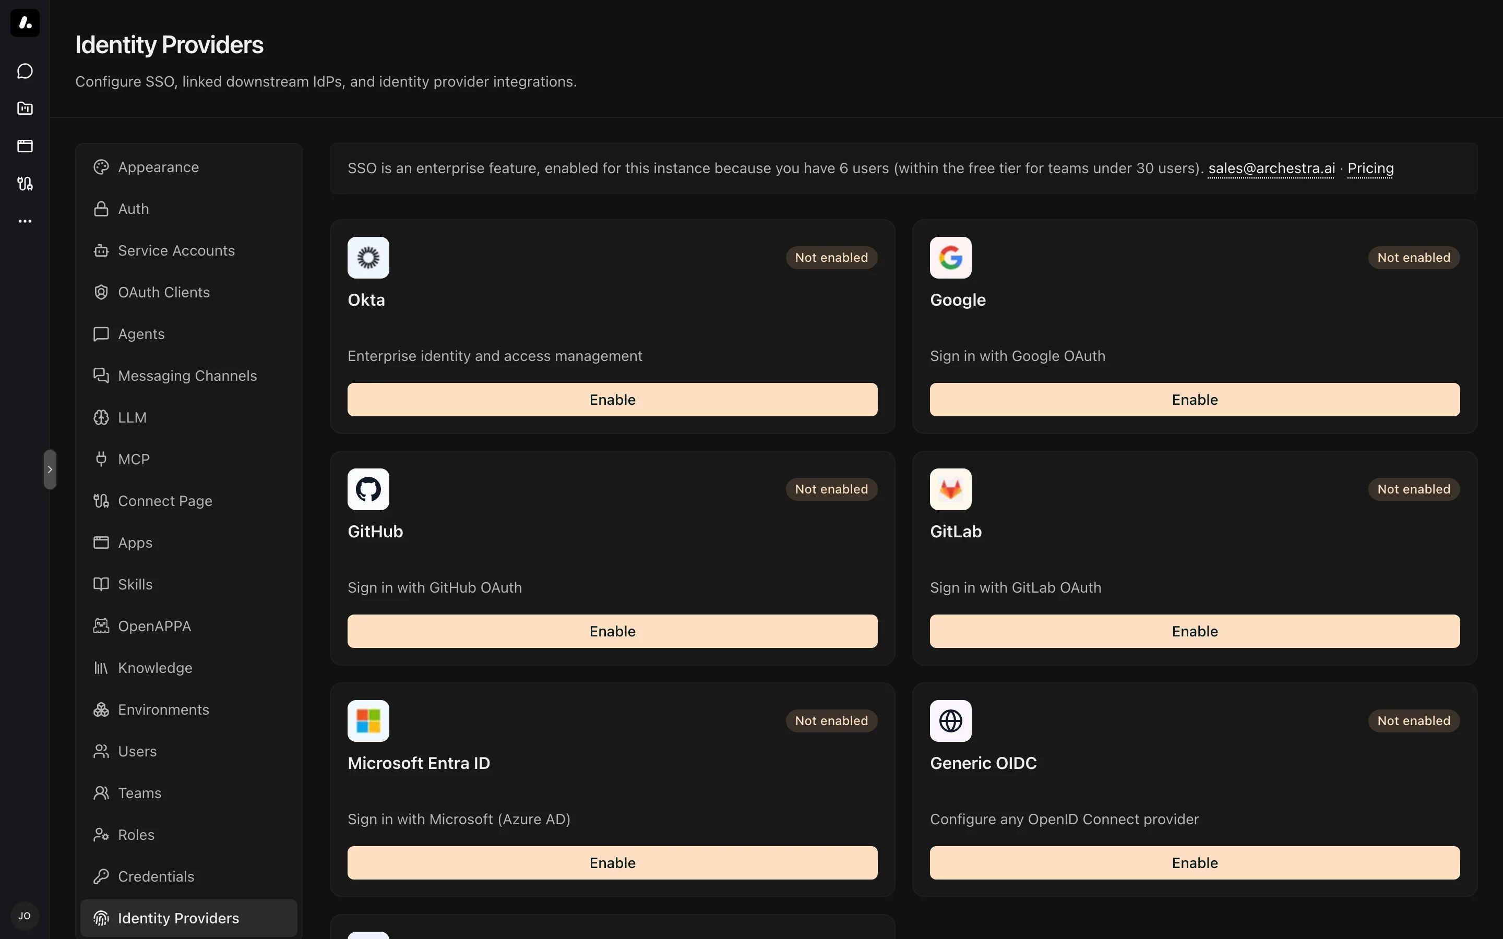Open Roles settings
This screenshot has width=1503, height=939.
[189, 835]
